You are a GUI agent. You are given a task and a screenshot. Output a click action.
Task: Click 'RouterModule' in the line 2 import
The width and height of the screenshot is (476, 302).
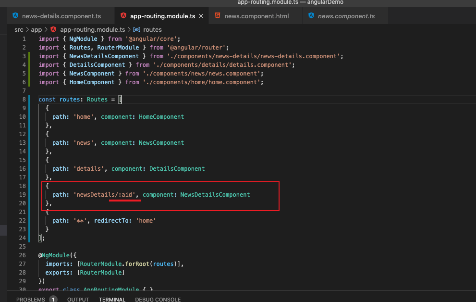[118, 48]
